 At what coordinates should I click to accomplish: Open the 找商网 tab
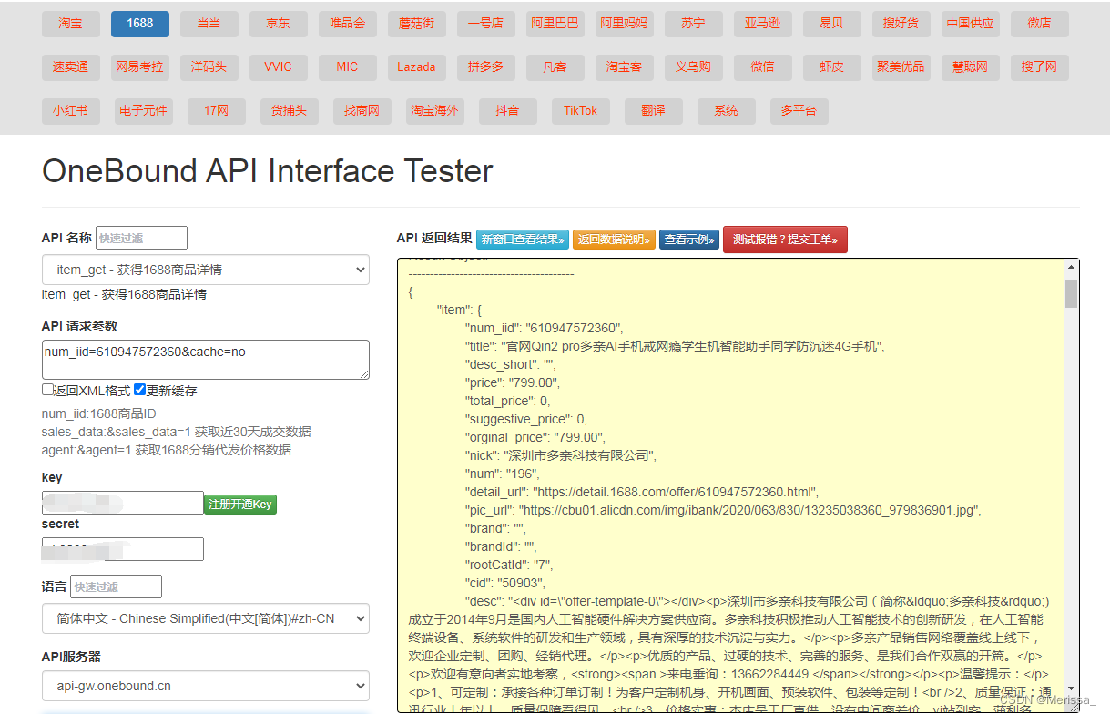click(x=362, y=111)
